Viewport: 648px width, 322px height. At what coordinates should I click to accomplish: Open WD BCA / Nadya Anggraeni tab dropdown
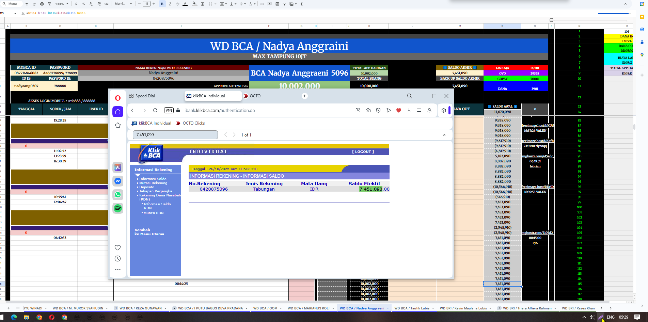pos(388,308)
